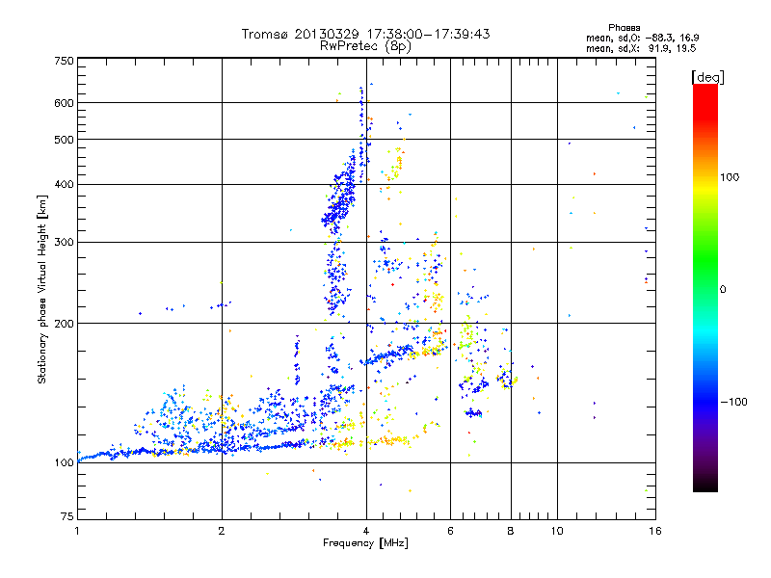
Task: Click the 'Stationary phase Virtual Height [km]' axis label
Action: click(41, 289)
